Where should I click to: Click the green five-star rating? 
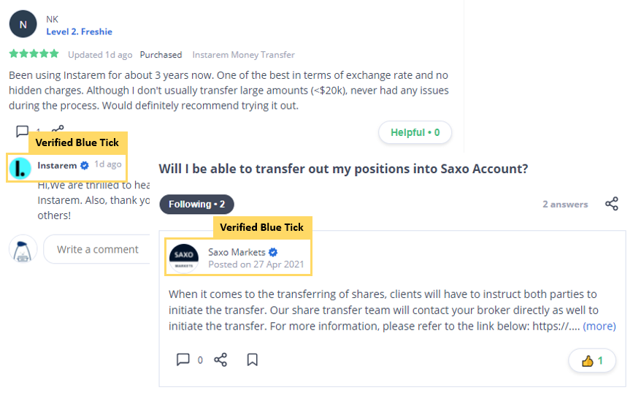34,54
